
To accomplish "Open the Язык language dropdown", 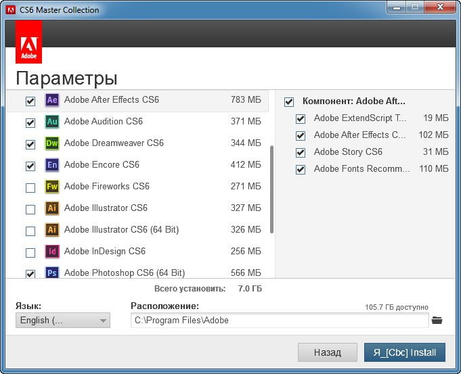I will 63,321.
